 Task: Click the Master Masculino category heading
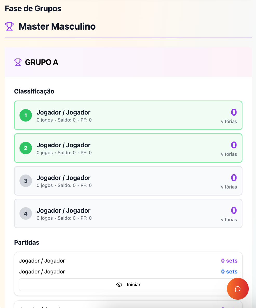pyautogui.click(x=57, y=26)
